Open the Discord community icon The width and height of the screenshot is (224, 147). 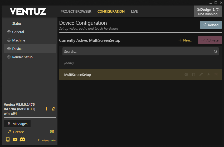(23, 140)
